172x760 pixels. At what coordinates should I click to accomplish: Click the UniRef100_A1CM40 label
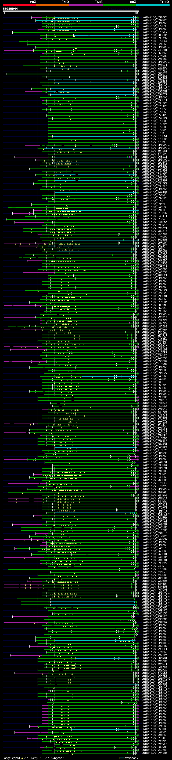click(154, 510)
